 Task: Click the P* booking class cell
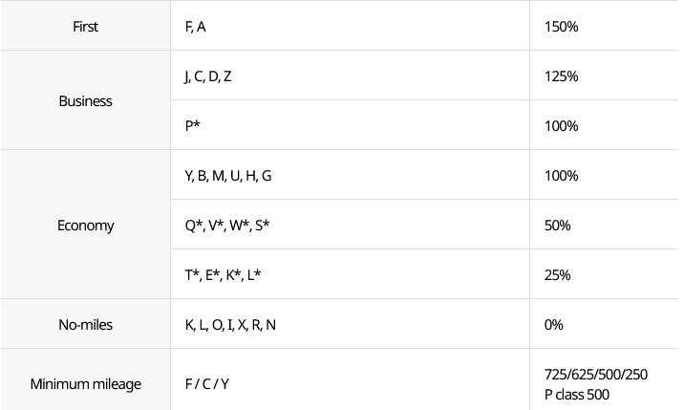coord(351,125)
